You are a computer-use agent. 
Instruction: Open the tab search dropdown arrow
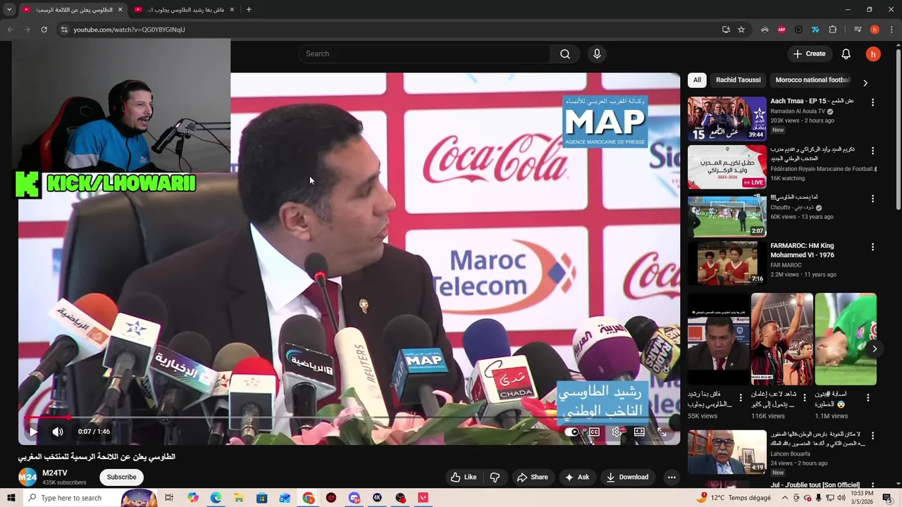point(9,10)
